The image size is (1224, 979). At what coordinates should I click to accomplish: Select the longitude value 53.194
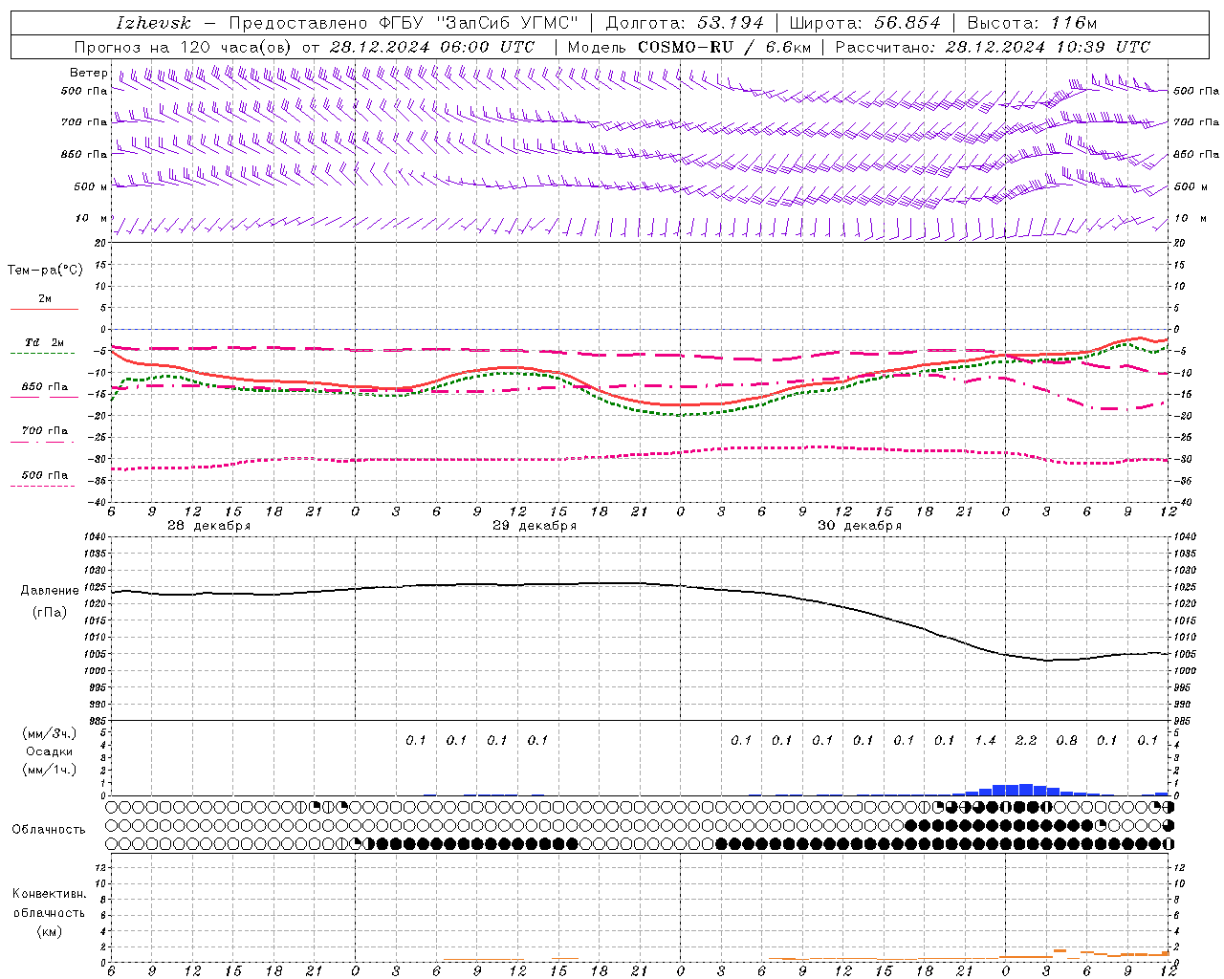730,23
